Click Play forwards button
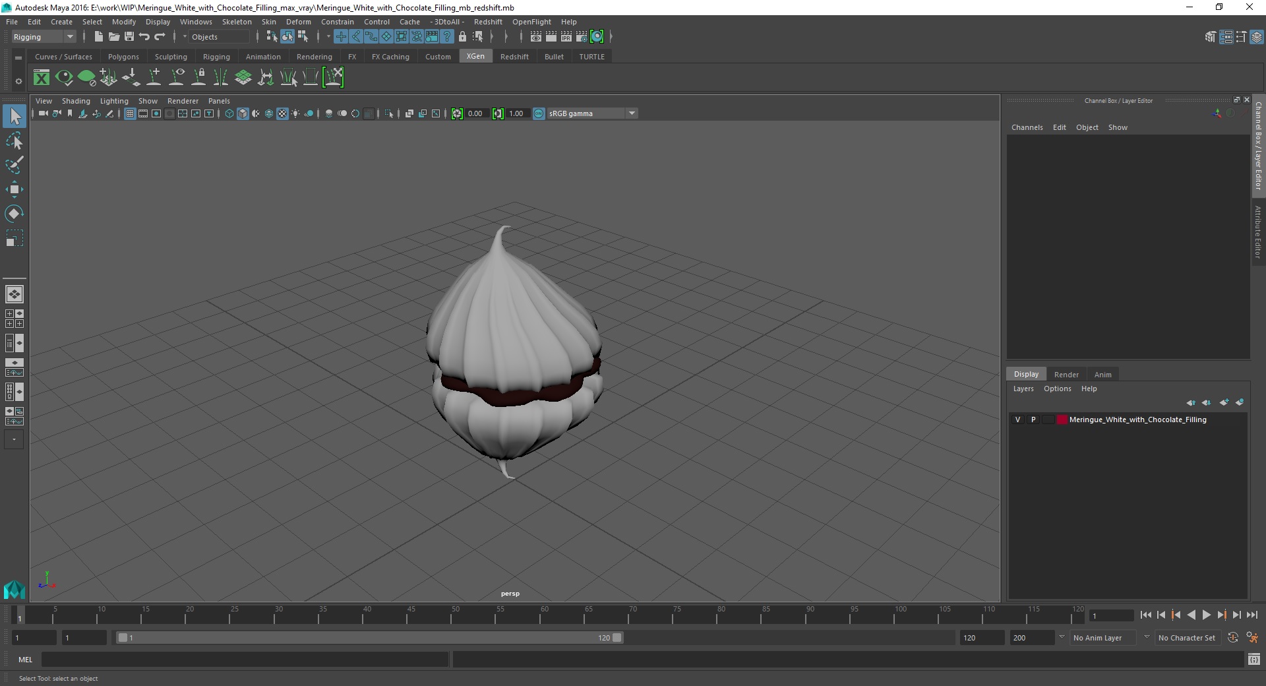1266x686 pixels. click(1206, 615)
